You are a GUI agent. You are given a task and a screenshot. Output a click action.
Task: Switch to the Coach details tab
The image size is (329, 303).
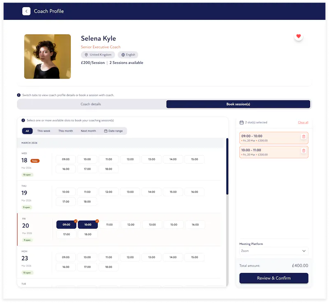90,104
